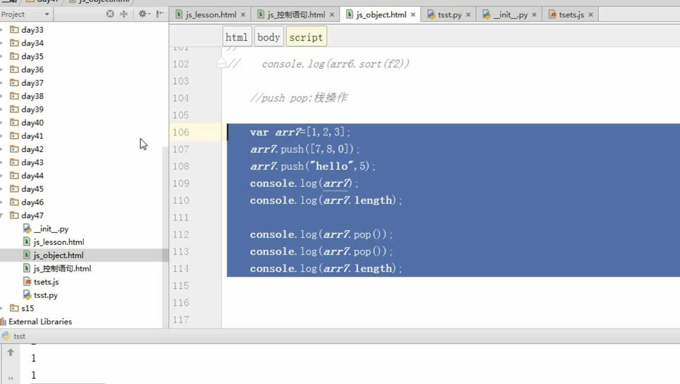Click the up arrow in run console
The height and width of the screenshot is (384, 680).
[x=10, y=352]
